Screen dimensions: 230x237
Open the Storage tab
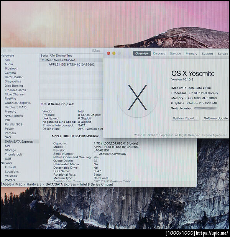tap(175, 54)
